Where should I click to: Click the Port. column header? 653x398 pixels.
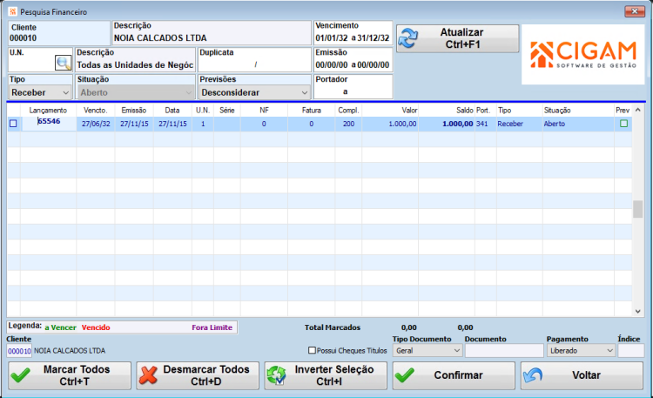point(483,111)
